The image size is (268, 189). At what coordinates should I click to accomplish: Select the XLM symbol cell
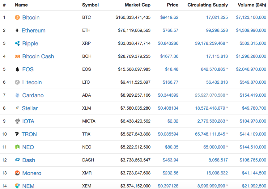coord(87,108)
